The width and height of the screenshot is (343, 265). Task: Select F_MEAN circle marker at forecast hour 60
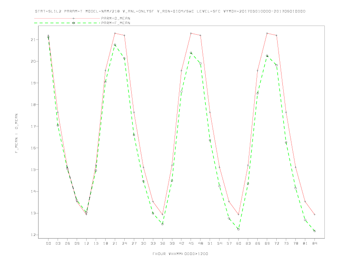point(239,229)
